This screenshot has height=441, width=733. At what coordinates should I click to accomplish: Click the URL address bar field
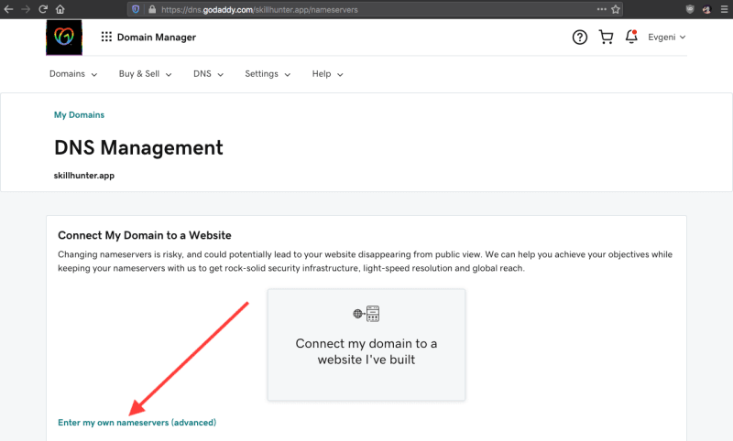pyautogui.click(x=374, y=9)
